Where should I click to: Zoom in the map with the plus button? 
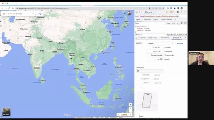coord(130,108)
